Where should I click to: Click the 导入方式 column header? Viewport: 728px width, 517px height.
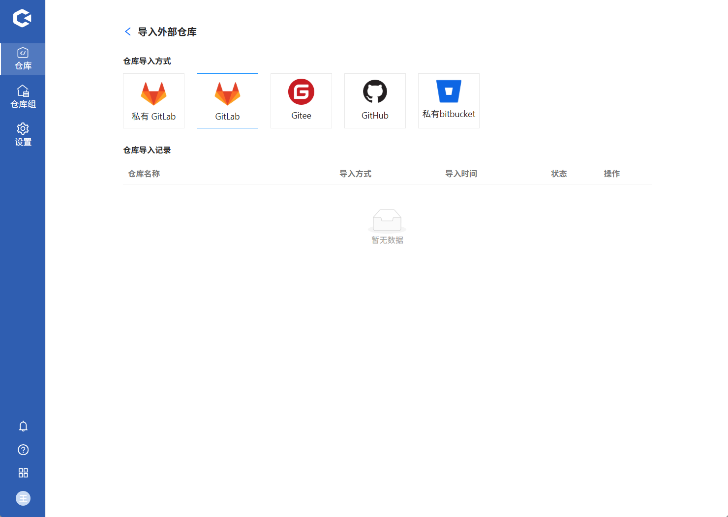click(355, 174)
